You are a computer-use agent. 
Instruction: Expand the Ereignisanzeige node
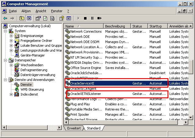click(x=11, y=36)
